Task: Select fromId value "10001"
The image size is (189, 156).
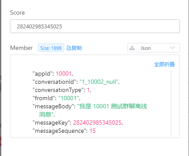Action: pyautogui.click(x=68, y=98)
